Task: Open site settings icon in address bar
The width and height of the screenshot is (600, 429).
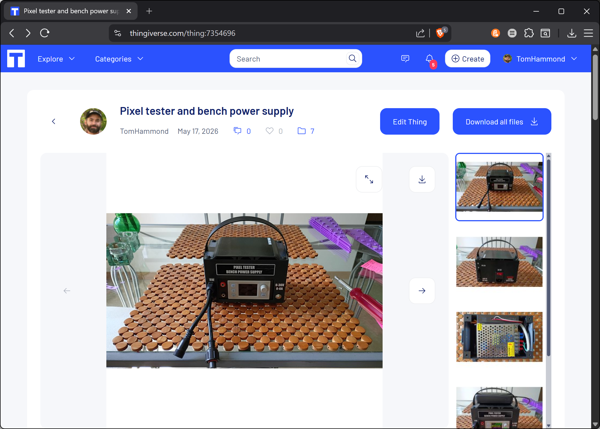Action: (x=118, y=33)
